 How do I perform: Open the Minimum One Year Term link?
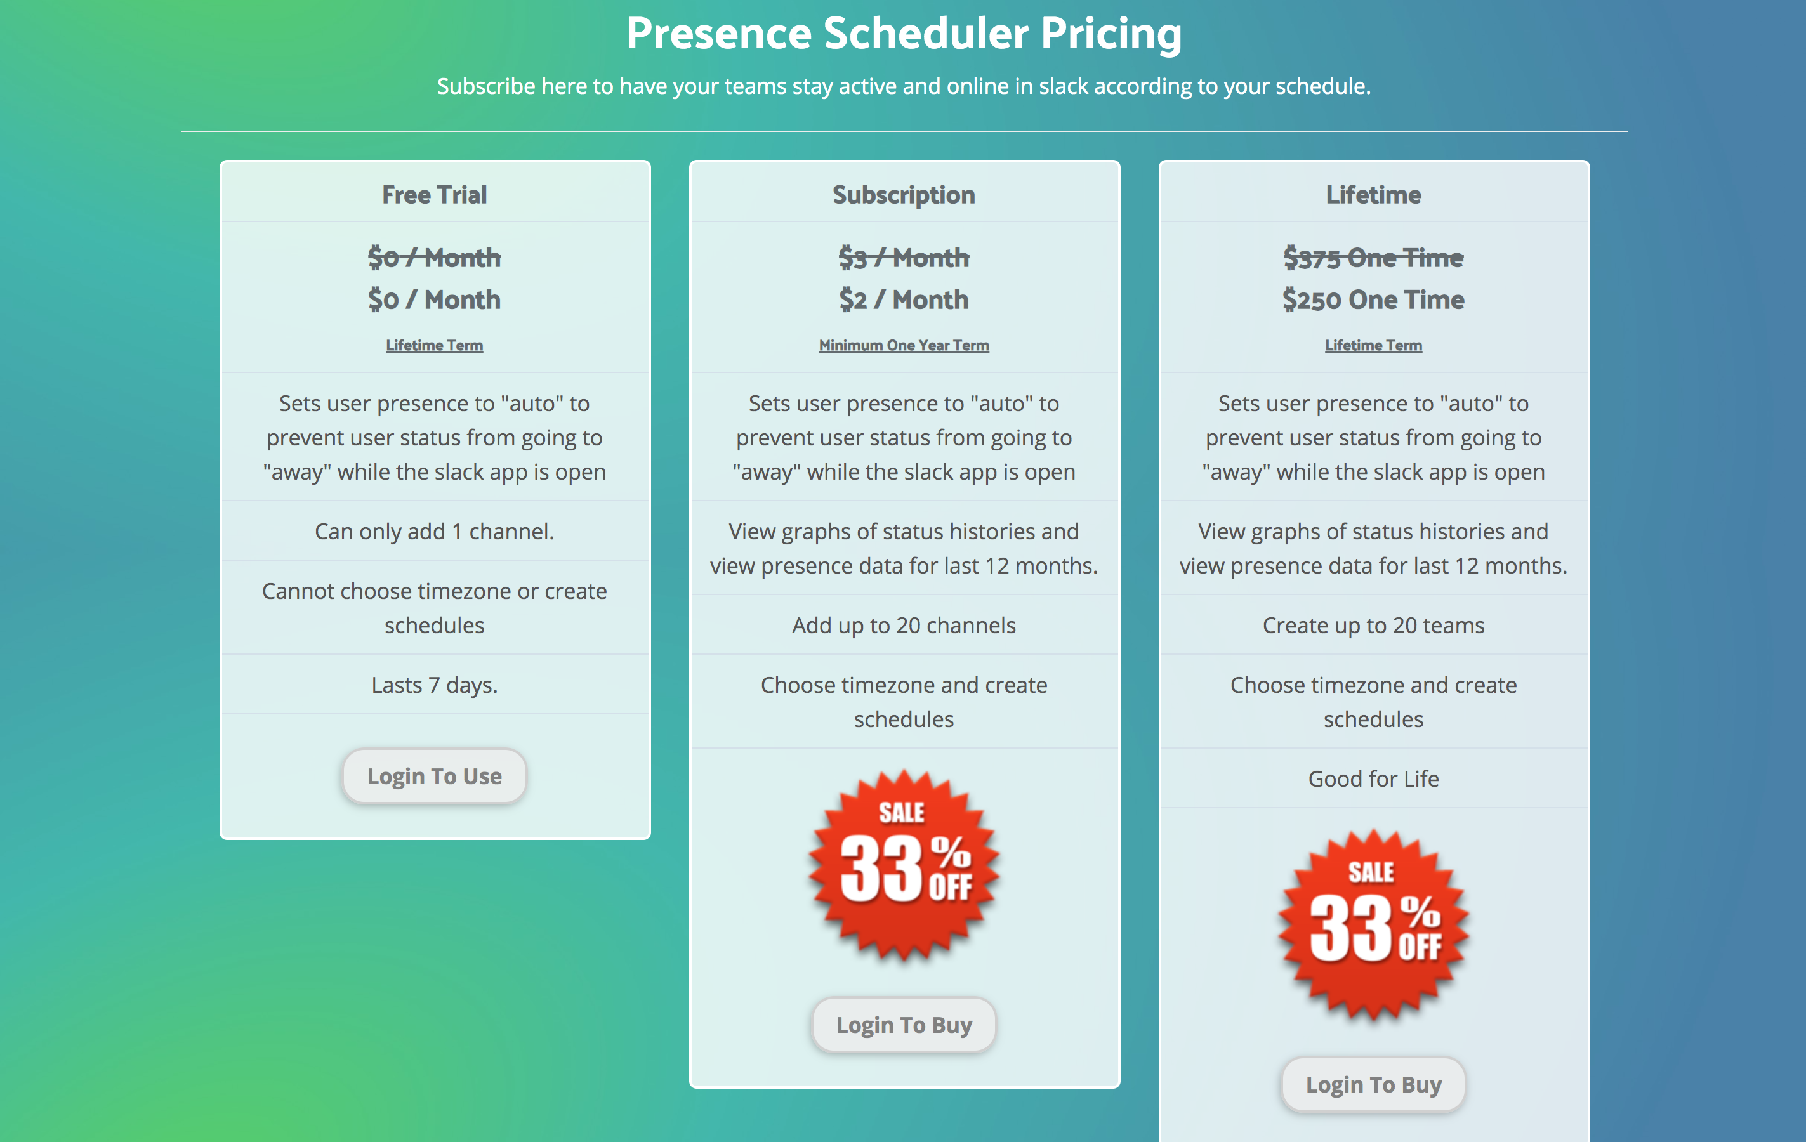(903, 345)
